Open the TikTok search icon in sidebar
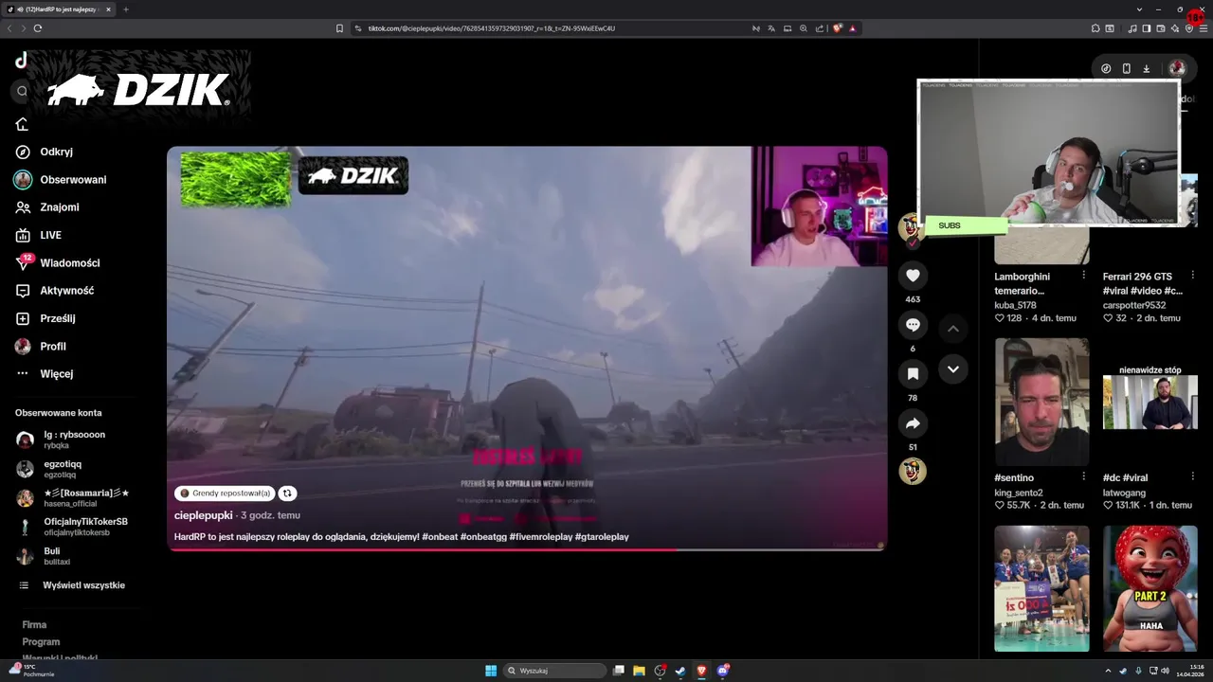1213x682 pixels. 22,92
